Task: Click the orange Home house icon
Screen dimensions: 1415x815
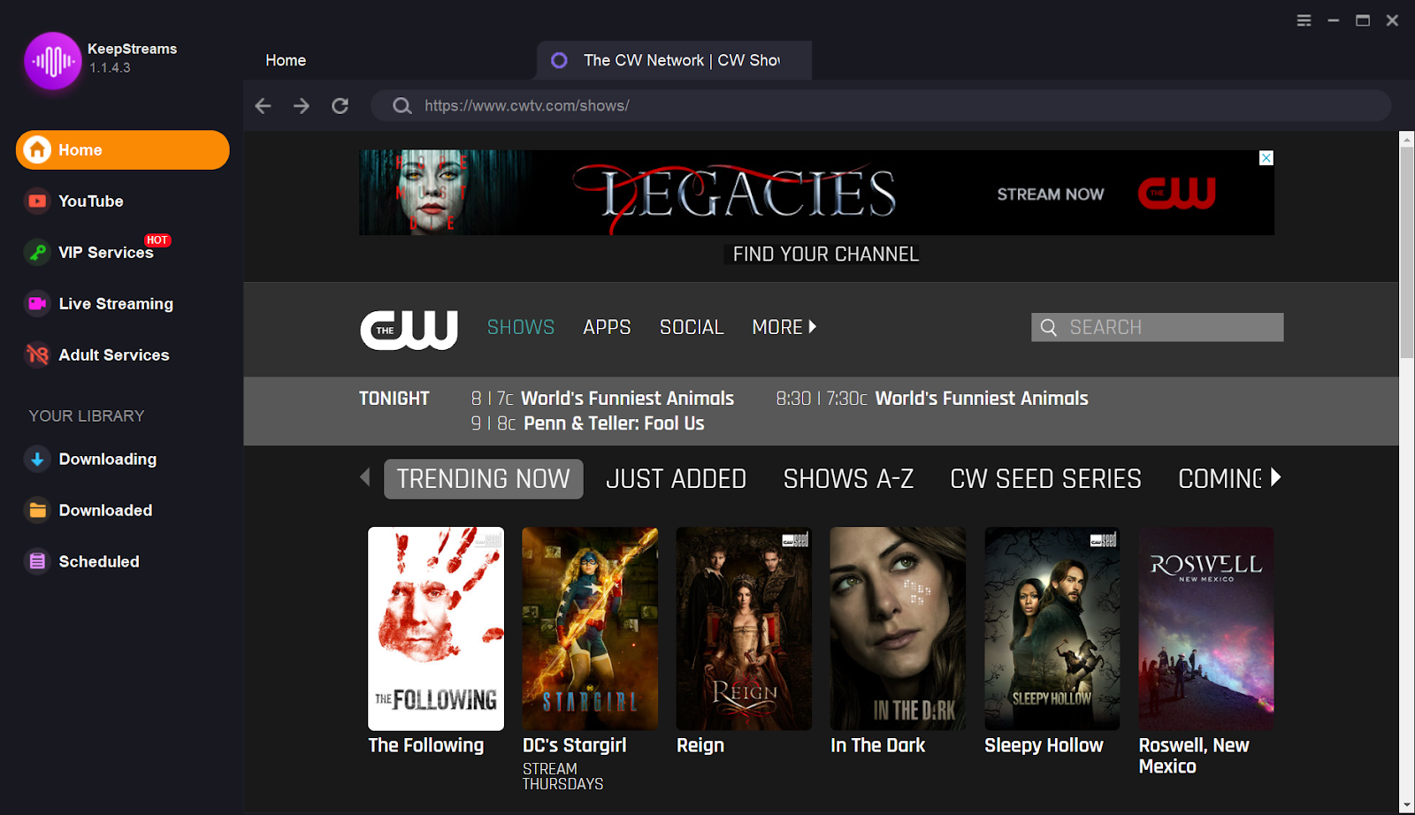Action: point(37,150)
